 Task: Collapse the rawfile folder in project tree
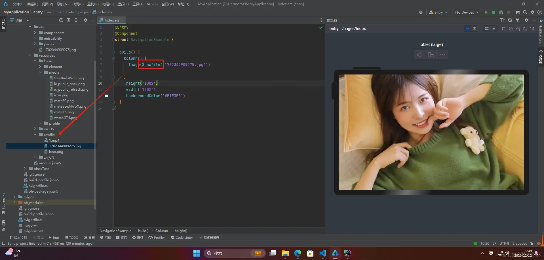click(x=35, y=135)
